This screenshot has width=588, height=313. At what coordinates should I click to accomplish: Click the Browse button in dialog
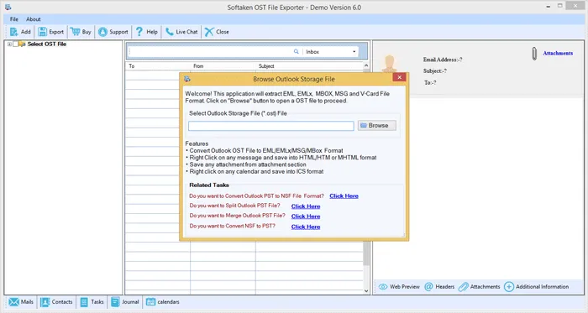pyautogui.click(x=377, y=125)
